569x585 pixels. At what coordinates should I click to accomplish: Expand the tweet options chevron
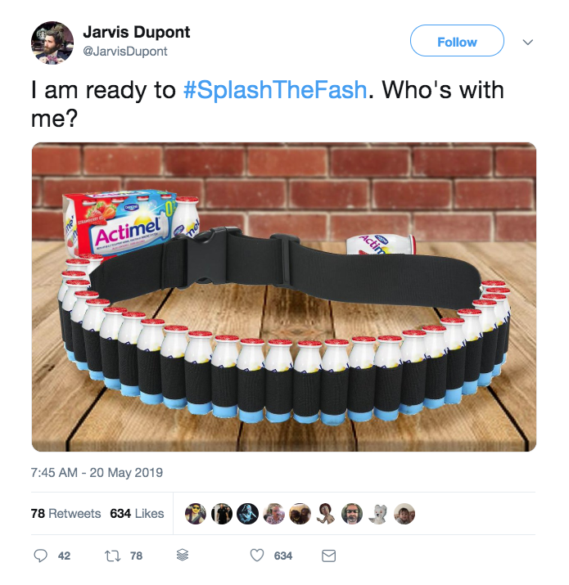tap(527, 42)
